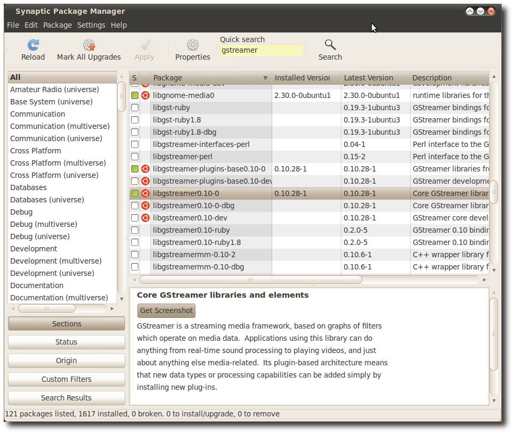Open the File menu
Image resolution: width=514 pixels, height=434 pixels.
pos(13,25)
